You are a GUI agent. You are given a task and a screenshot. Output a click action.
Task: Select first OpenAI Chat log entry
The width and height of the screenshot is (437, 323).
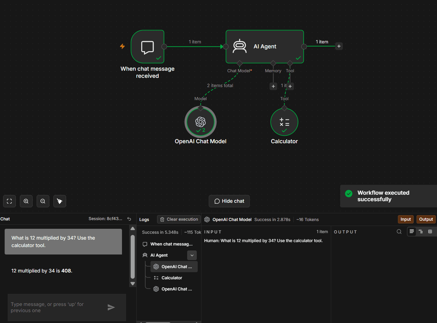174,267
